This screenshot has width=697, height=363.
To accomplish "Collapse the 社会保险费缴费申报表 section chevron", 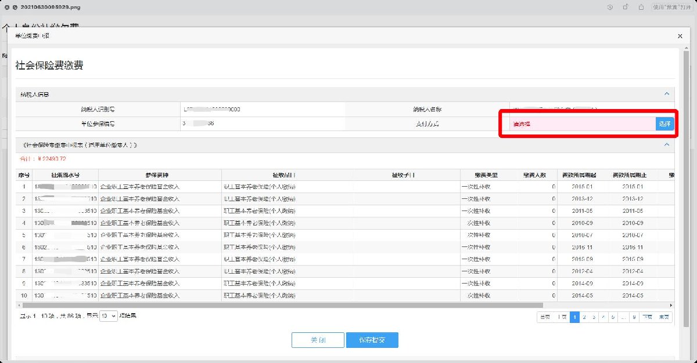I will pyautogui.click(x=667, y=144).
